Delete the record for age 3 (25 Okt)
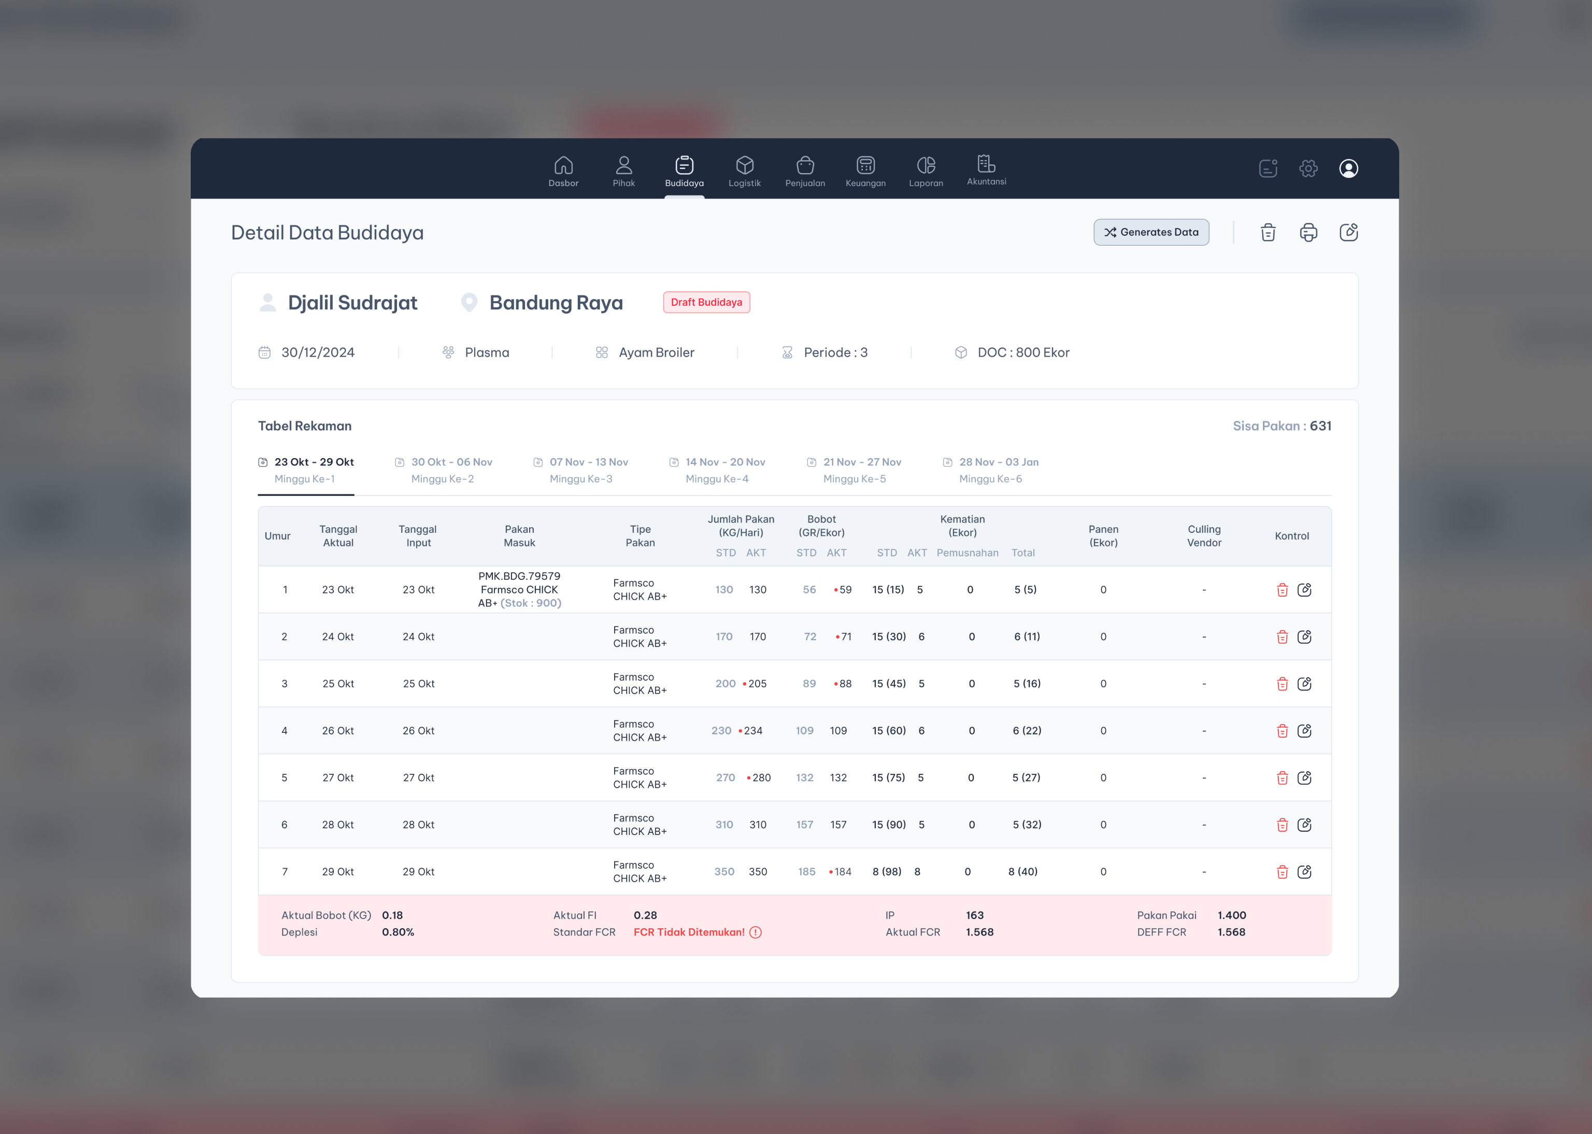 point(1282,684)
